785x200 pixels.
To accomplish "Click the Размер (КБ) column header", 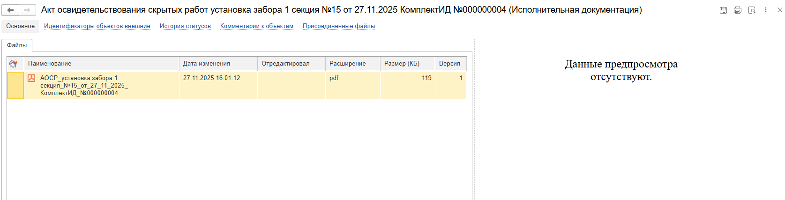I will (x=402, y=64).
